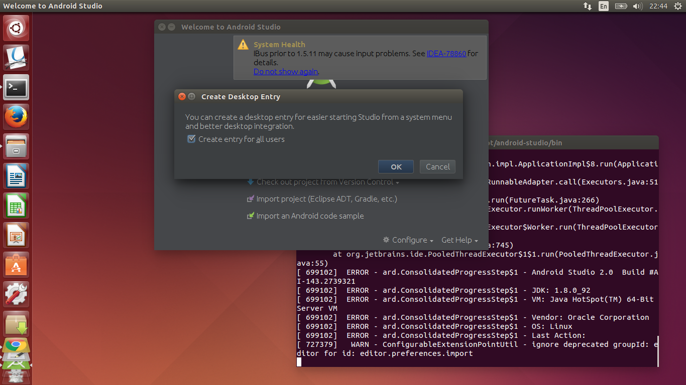Launch Firefox from the launcher

pos(16,117)
